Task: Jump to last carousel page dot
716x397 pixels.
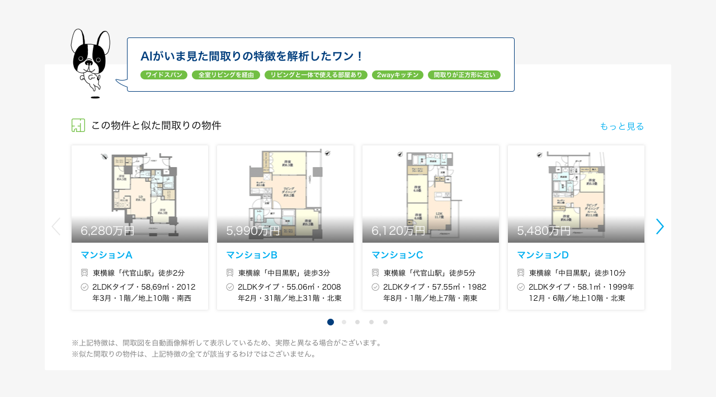Action: (x=385, y=322)
